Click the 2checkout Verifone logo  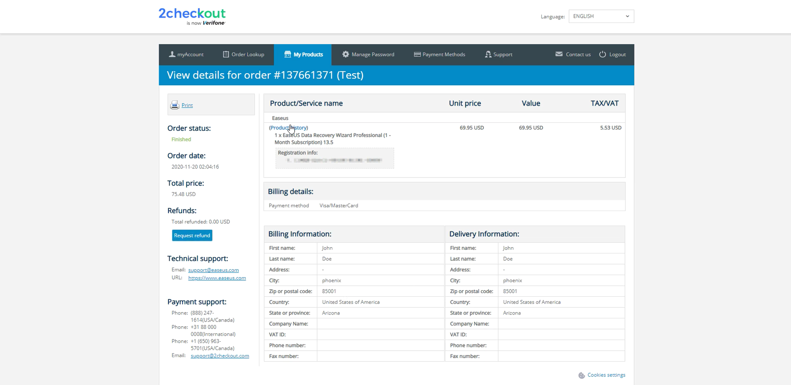[192, 16]
